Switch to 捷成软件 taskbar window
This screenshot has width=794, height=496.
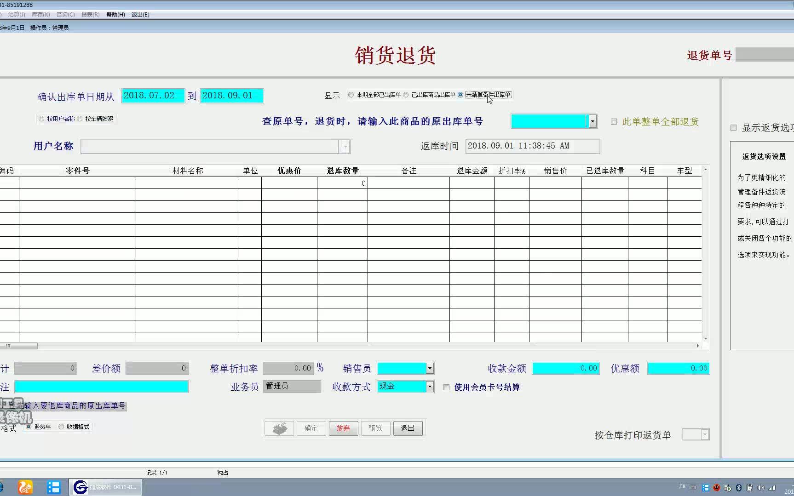[106, 487]
